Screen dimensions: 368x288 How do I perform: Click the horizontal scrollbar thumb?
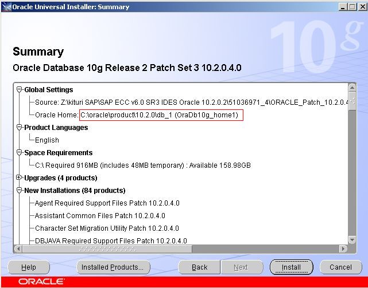pyautogui.click(x=107, y=248)
